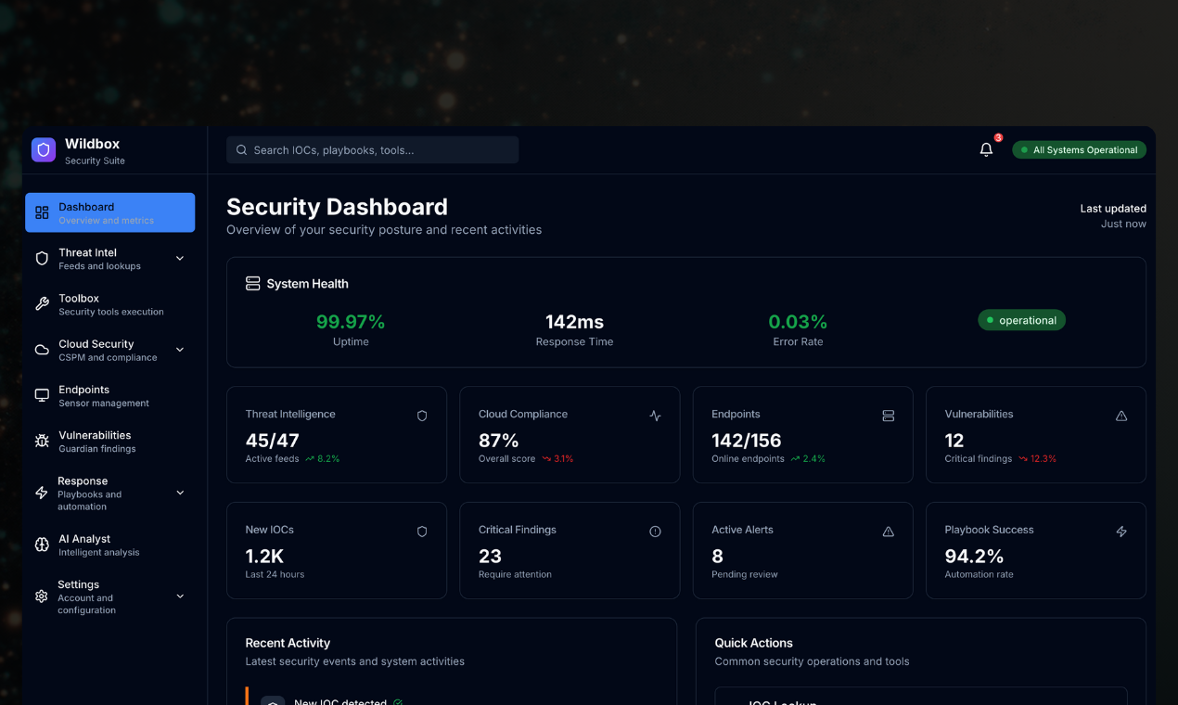Click warning triangle on Vulnerabilities card
Image resolution: width=1178 pixels, height=705 pixels.
tap(1121, 416)
